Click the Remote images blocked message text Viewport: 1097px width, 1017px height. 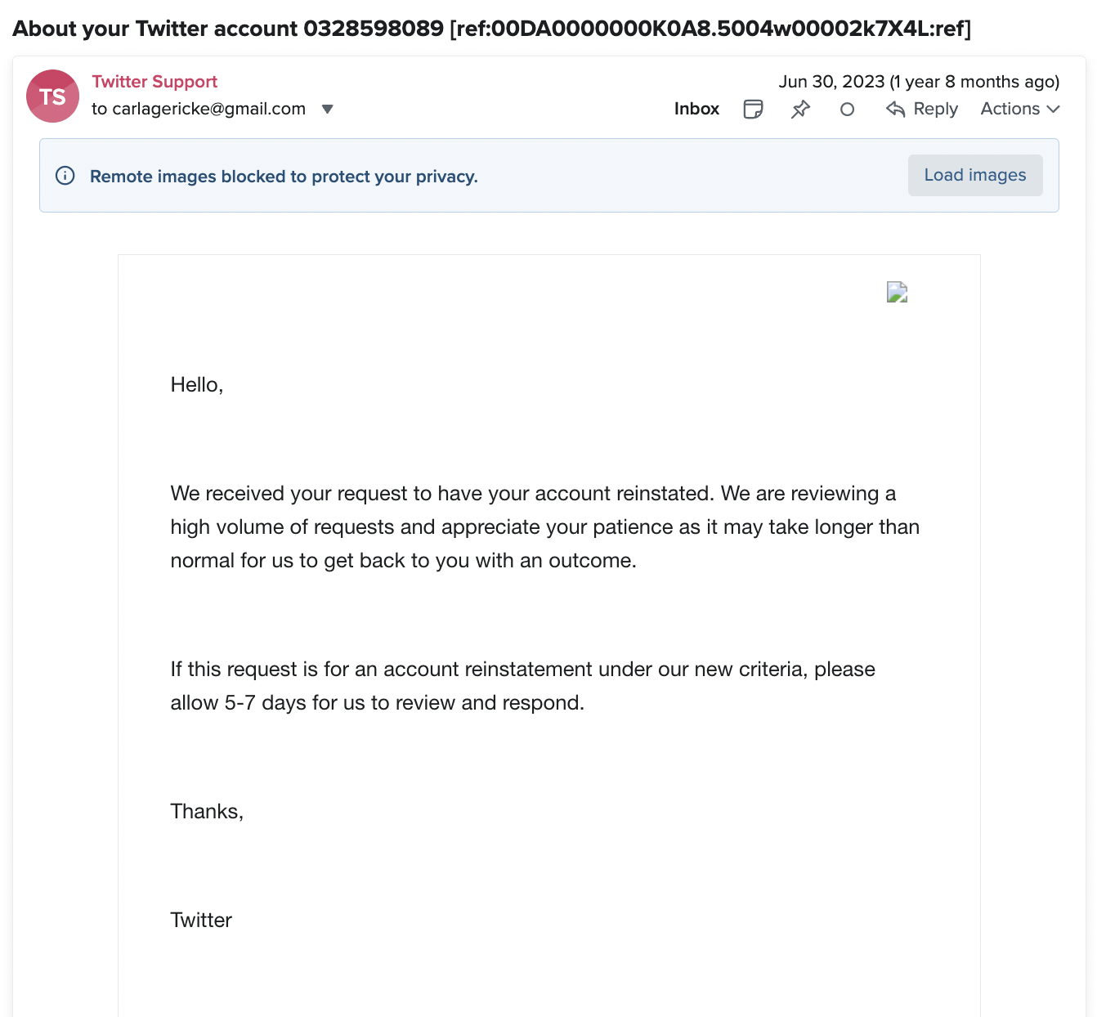tap(284, 177)
